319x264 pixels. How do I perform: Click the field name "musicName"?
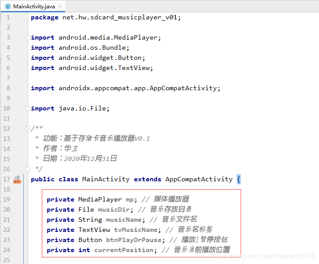124,220
